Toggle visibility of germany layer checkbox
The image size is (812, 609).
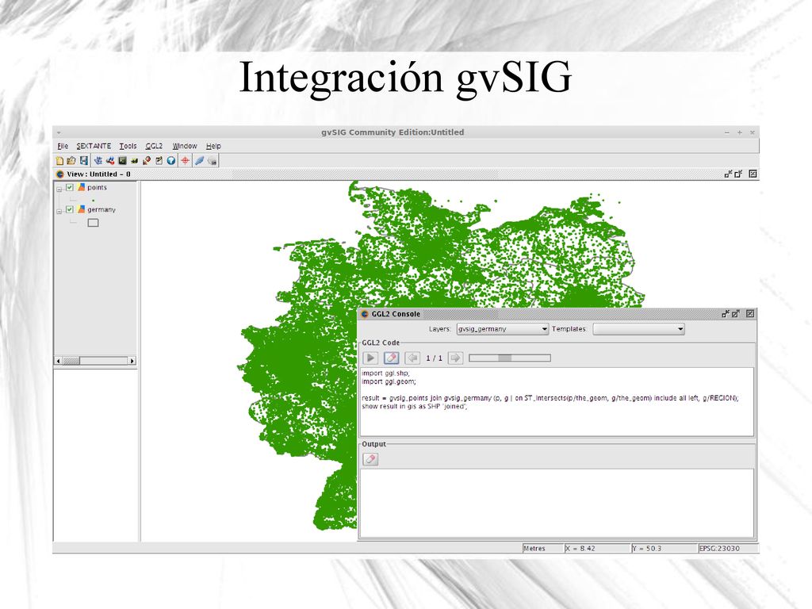[70, 209]
